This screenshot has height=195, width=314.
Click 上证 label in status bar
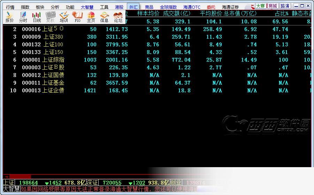9,182
